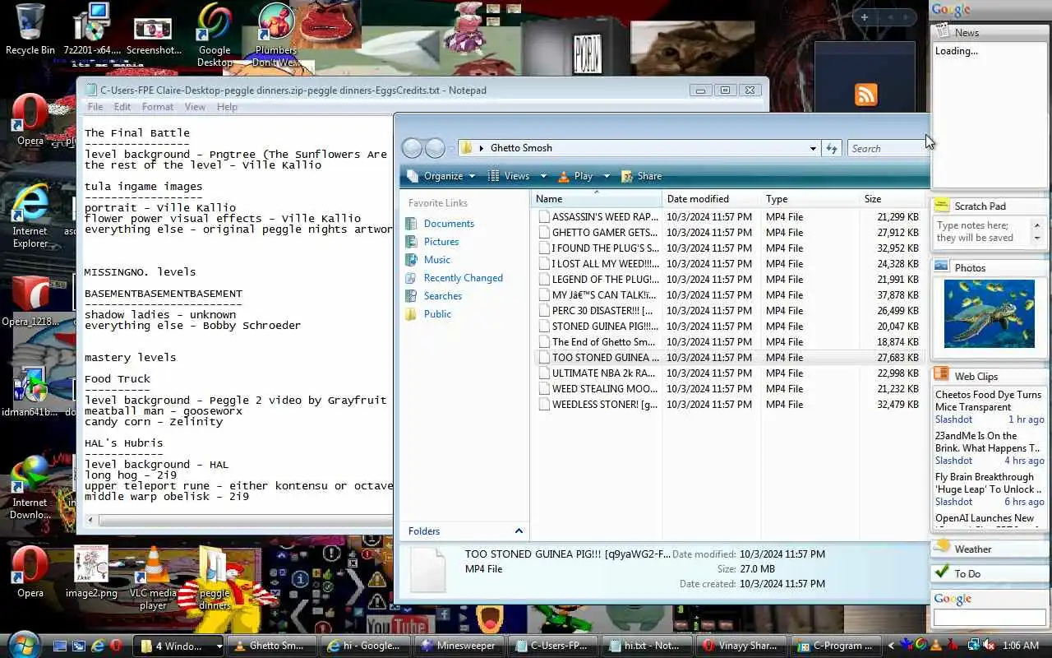Open Pictures in Favorite Links

point(441,242)
